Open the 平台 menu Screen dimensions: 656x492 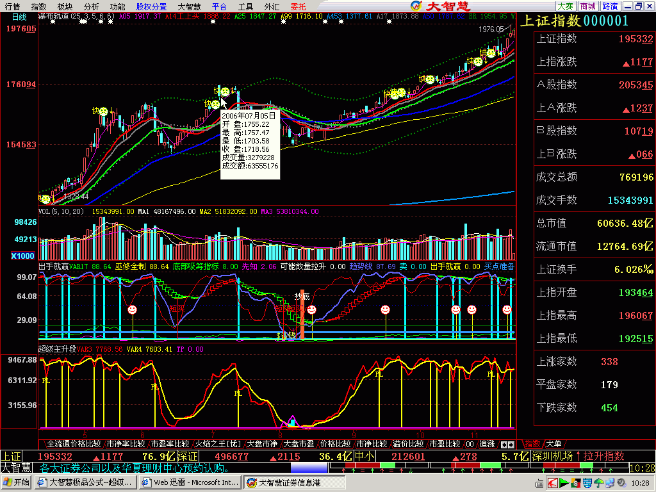click(219, 6)
